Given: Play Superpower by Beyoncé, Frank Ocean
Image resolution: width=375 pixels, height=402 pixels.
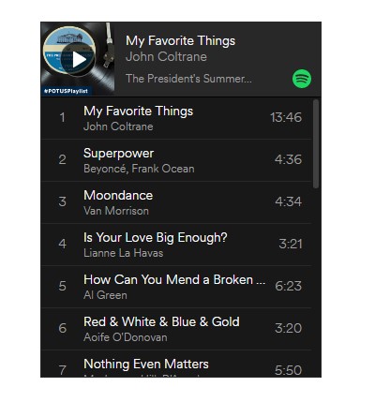Looking at the screenshot, I should pyautogui.click(x=176, y=160).
